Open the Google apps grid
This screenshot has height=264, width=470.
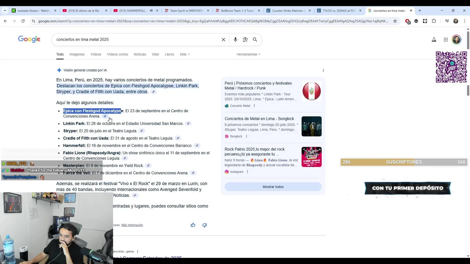pyautogui.click(x=445, y=40)
